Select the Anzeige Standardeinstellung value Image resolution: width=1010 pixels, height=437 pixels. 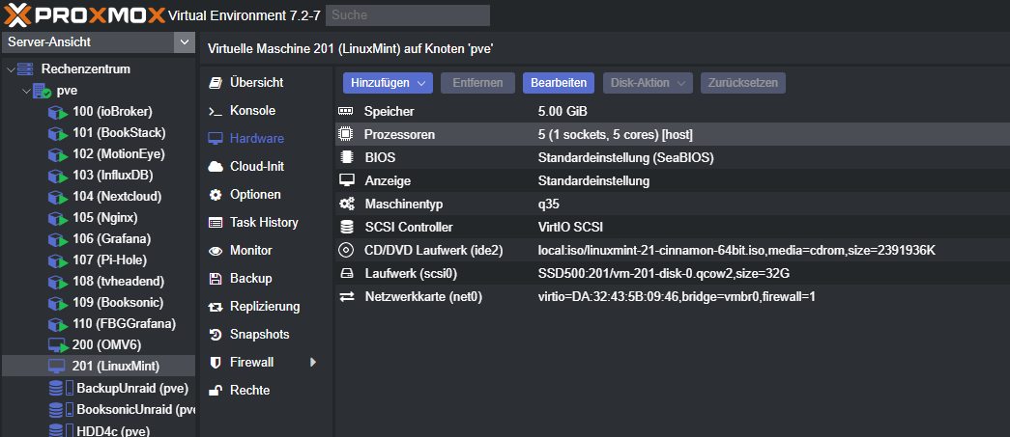[x=593, y=180]
